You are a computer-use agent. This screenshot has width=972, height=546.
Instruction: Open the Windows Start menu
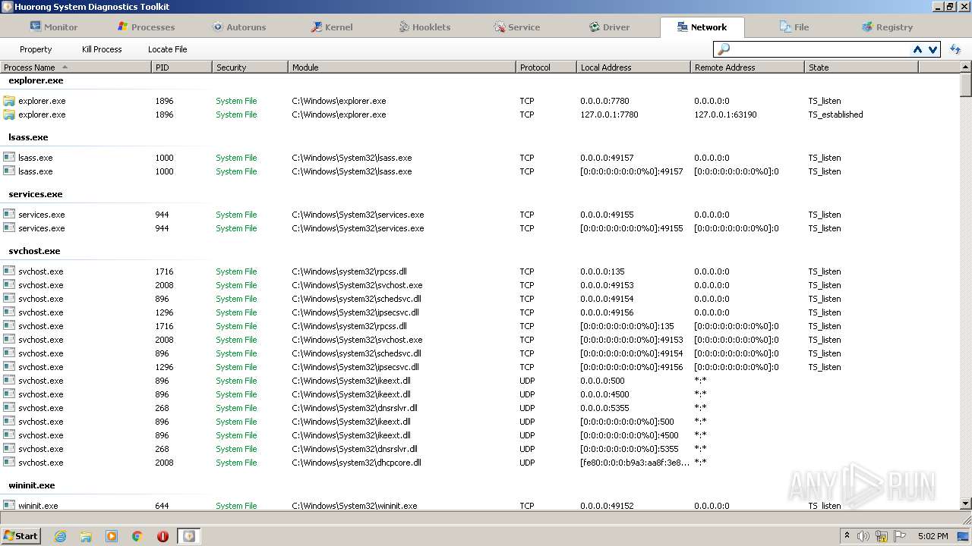tap(21, 535)
